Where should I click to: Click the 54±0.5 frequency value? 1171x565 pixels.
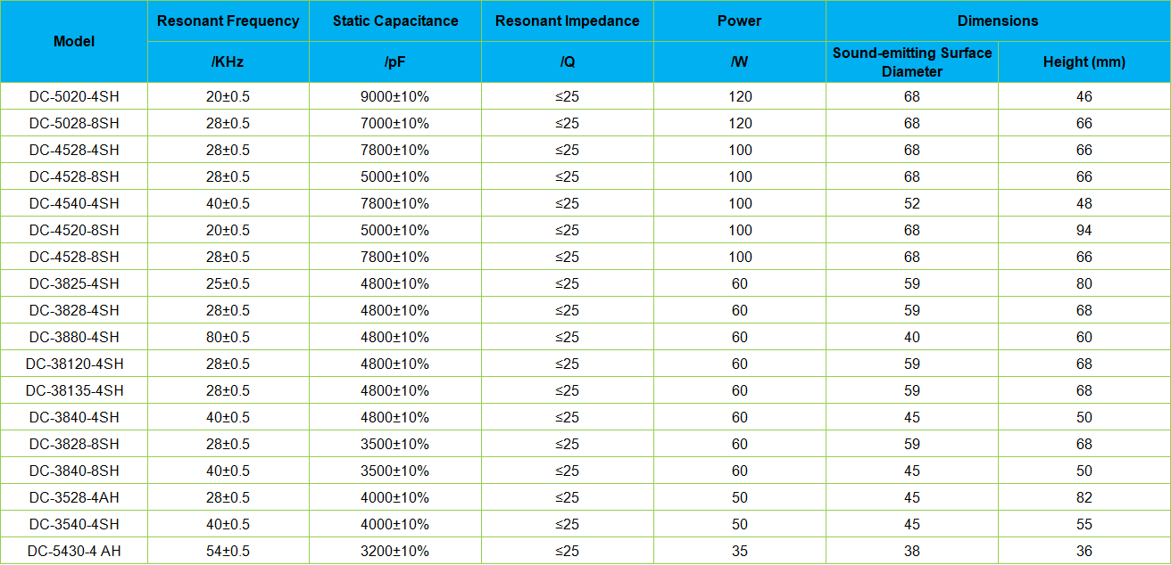[x=228, y=551]
